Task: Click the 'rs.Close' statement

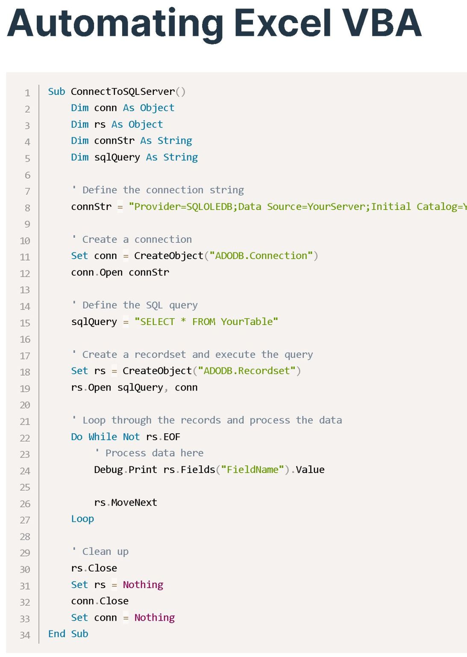Action: [x=94, y=568]
